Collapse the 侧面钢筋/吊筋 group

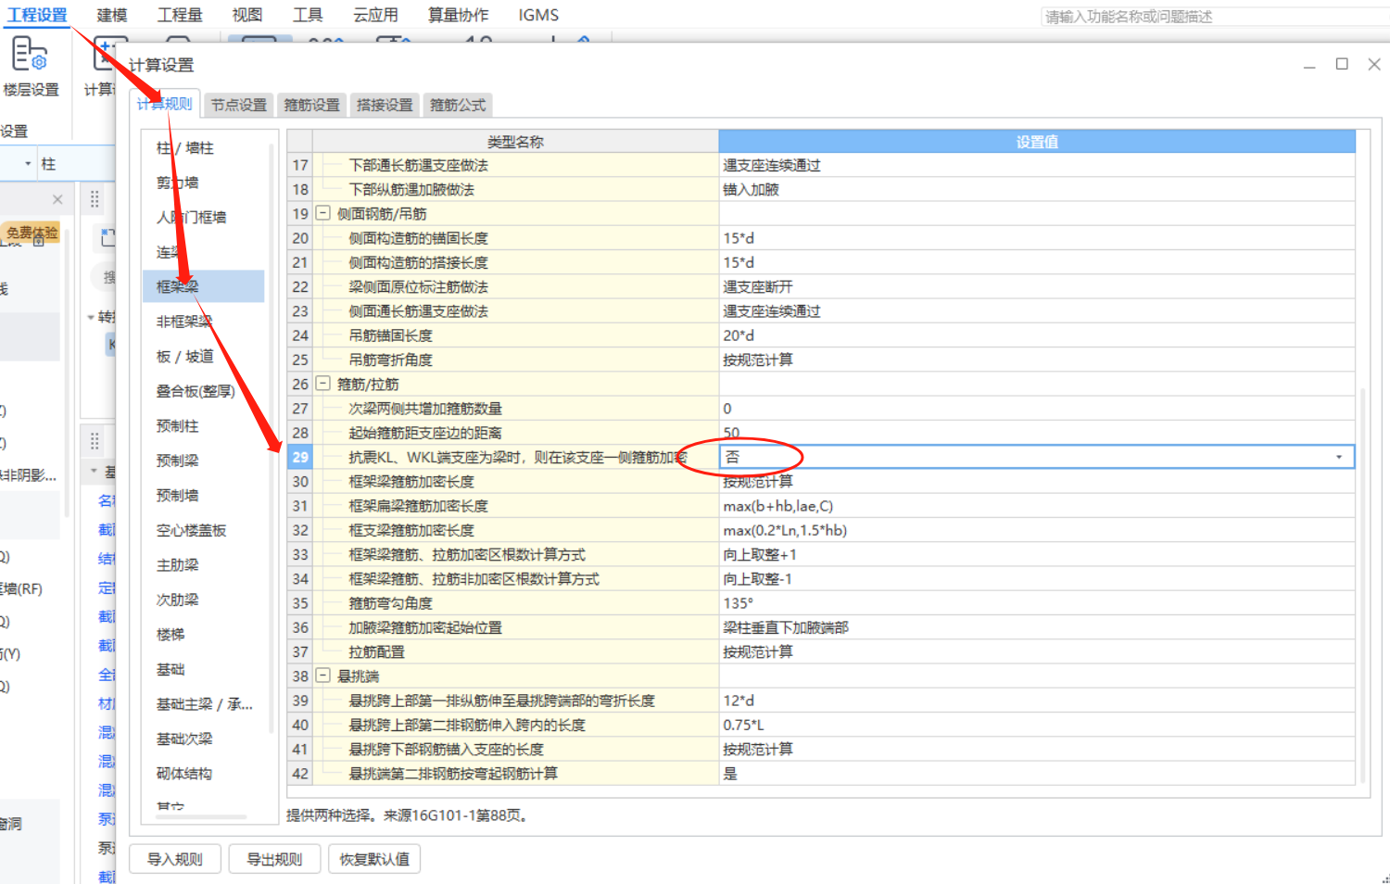[x=323, y=213]
